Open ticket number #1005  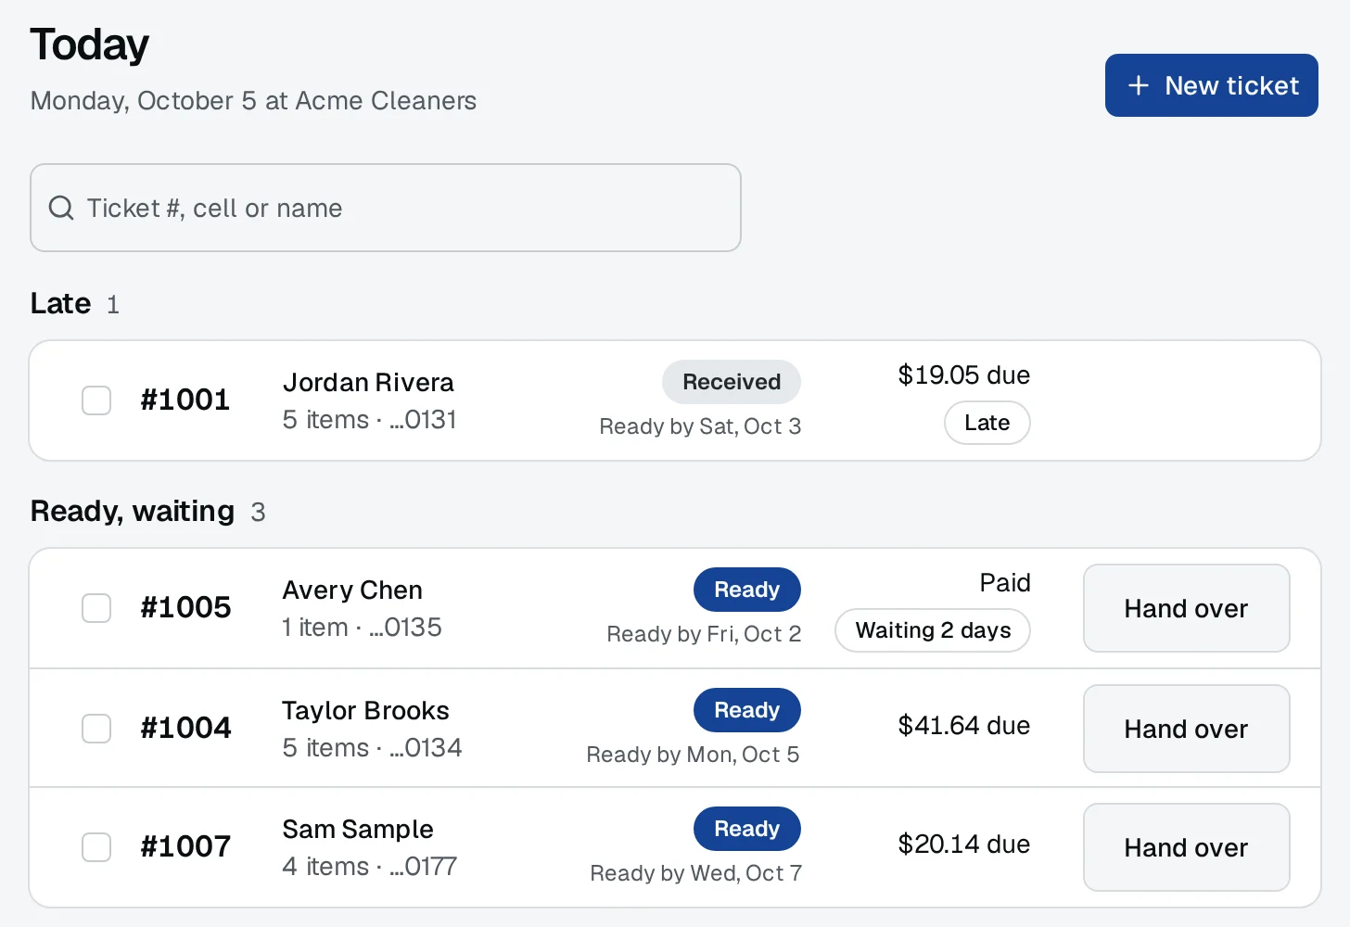[185, 607]
